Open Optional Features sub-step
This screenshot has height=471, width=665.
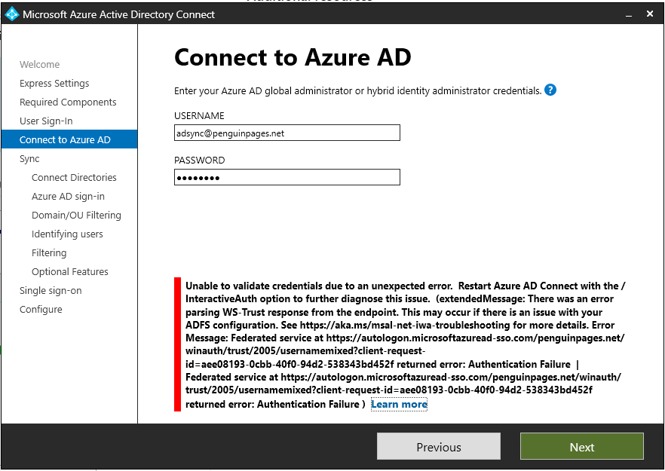coord(69,272)
